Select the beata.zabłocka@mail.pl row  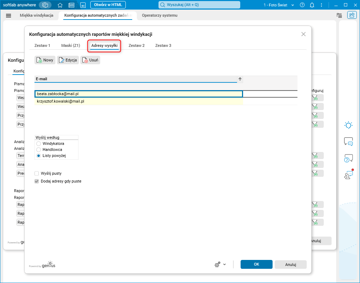[x=139, y=94]
